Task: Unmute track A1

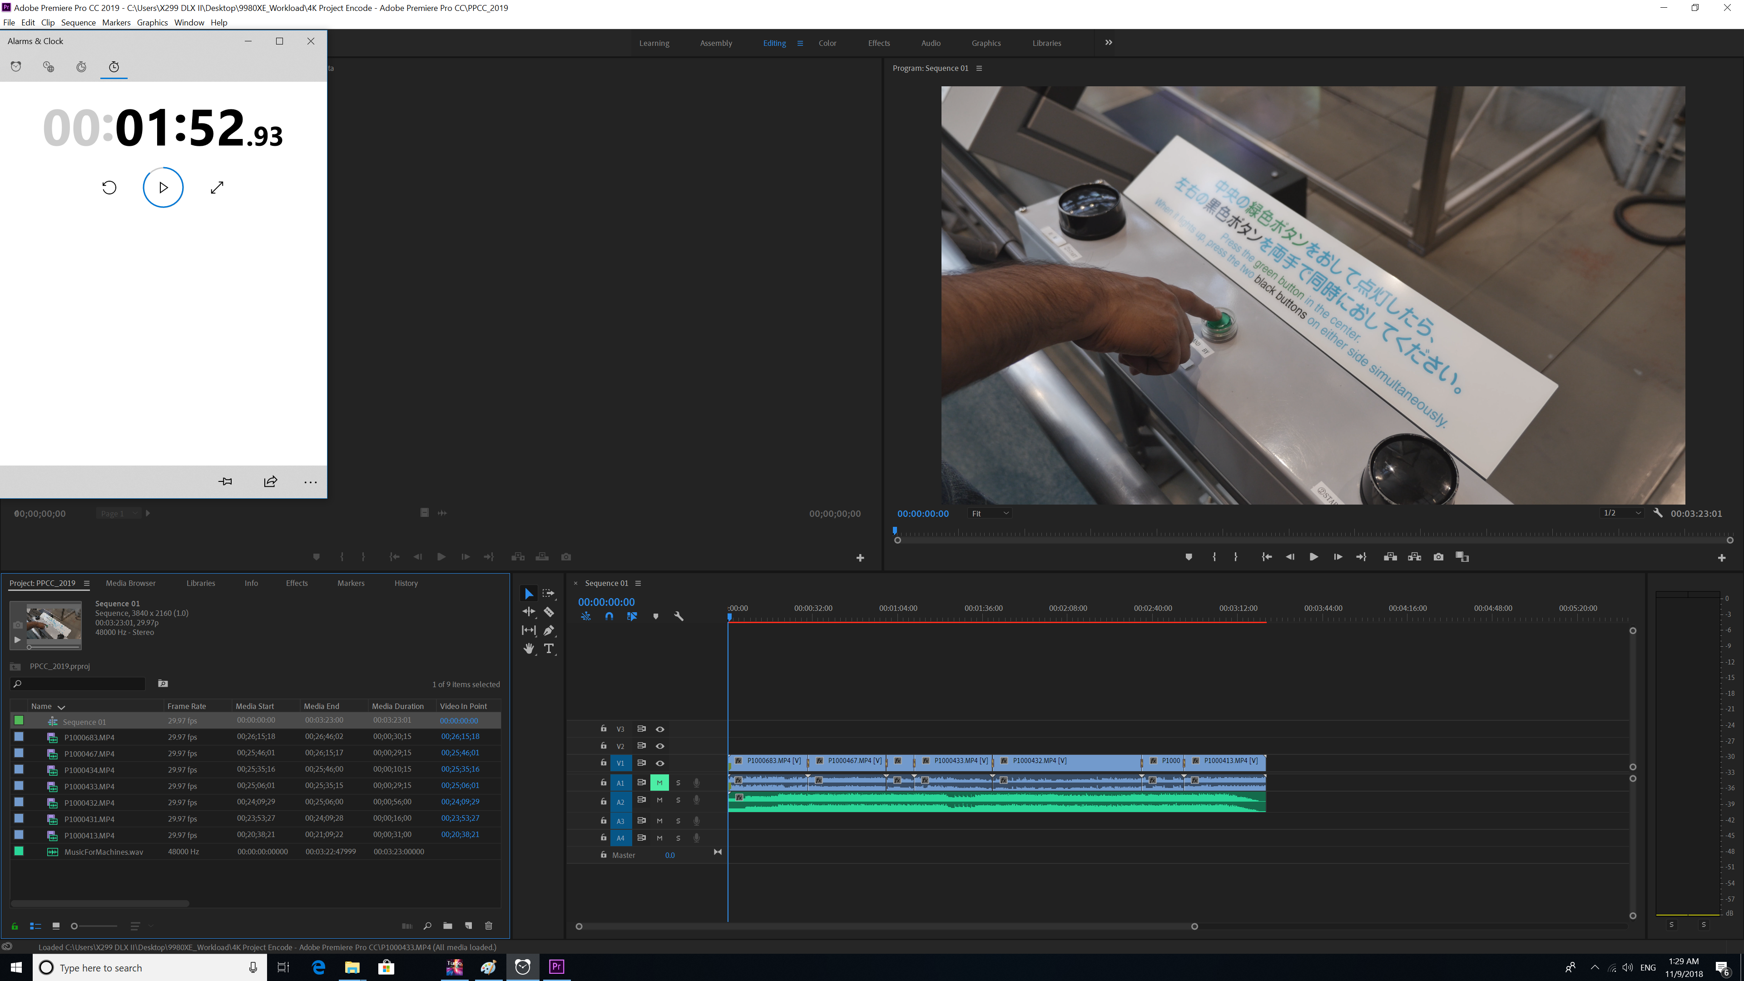Action: coord(659,782)
